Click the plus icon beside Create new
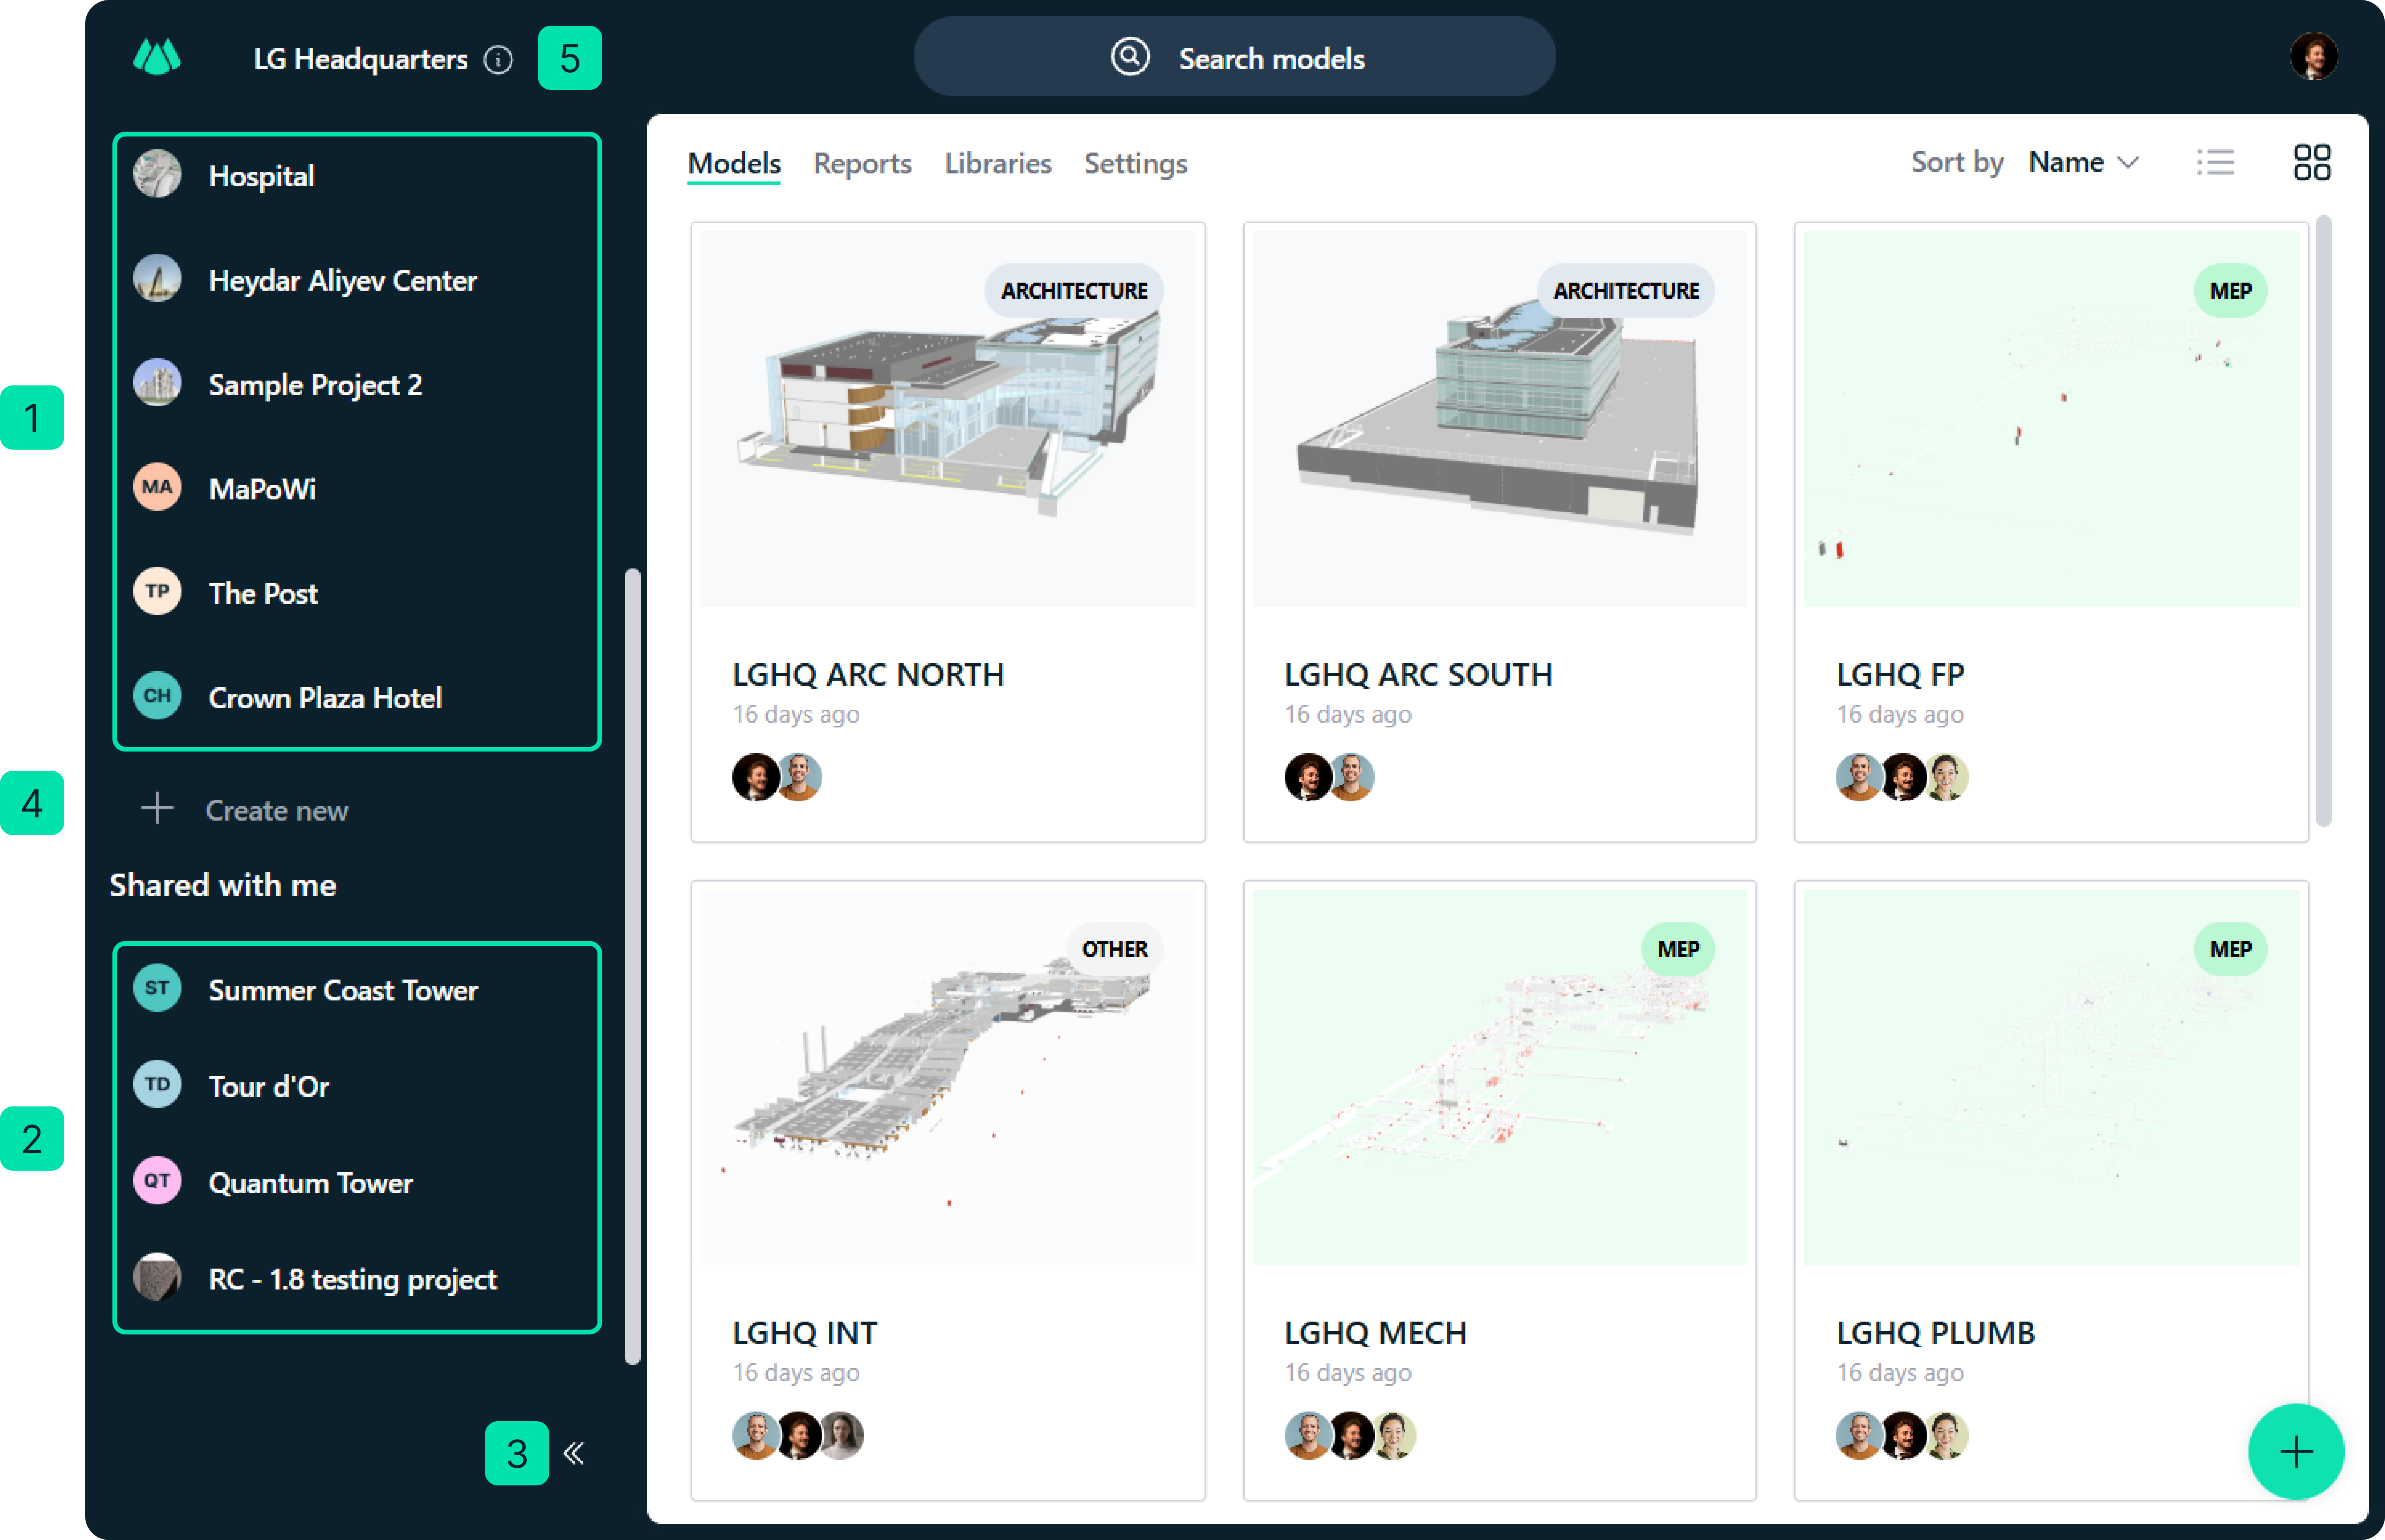 pyautogui.click(x=157, y=809)
